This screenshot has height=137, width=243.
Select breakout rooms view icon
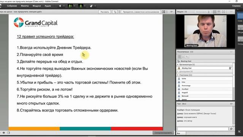click(x=183, y=57)
